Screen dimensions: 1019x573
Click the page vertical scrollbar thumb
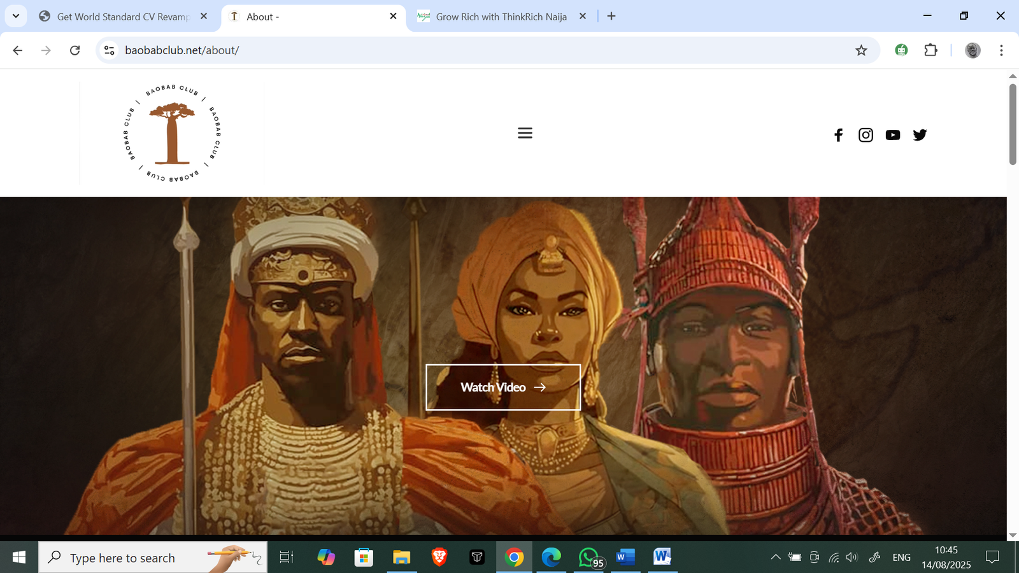[1013, 124]
